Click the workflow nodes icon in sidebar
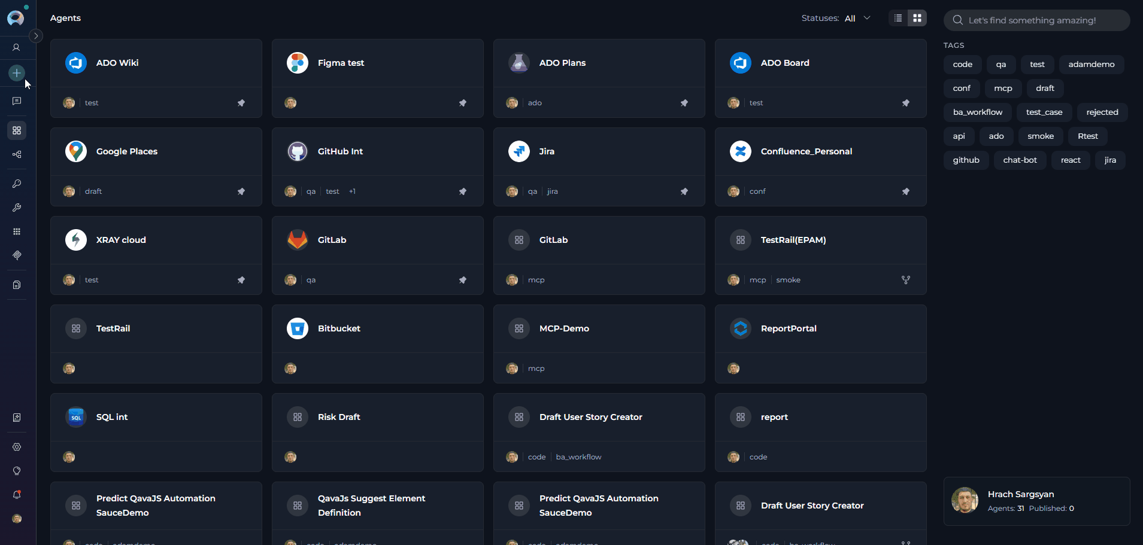 (x=17, y=154)
